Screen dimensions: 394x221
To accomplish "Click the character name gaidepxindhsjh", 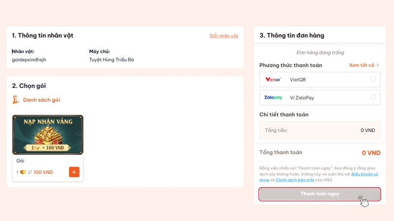I will coord(29,59).
